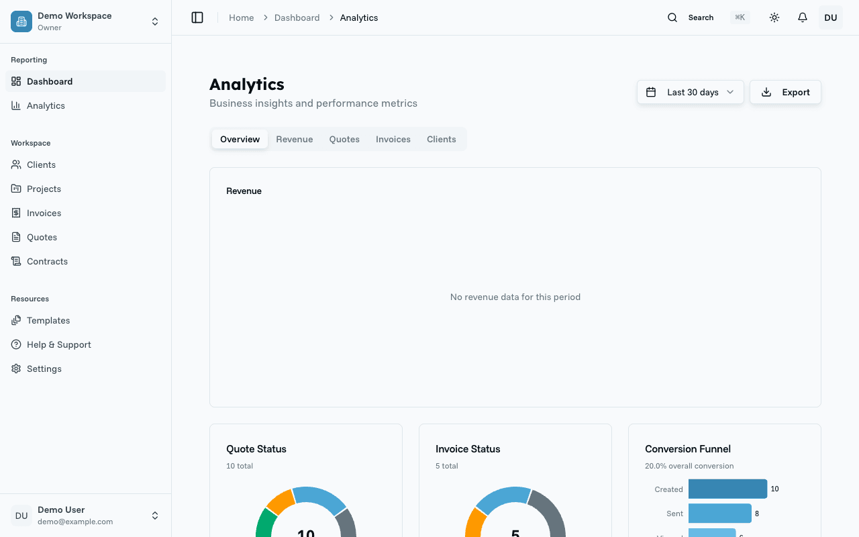
Task: Expand the Demo User account menu chevrons
Action: click(x=155, y=516)
